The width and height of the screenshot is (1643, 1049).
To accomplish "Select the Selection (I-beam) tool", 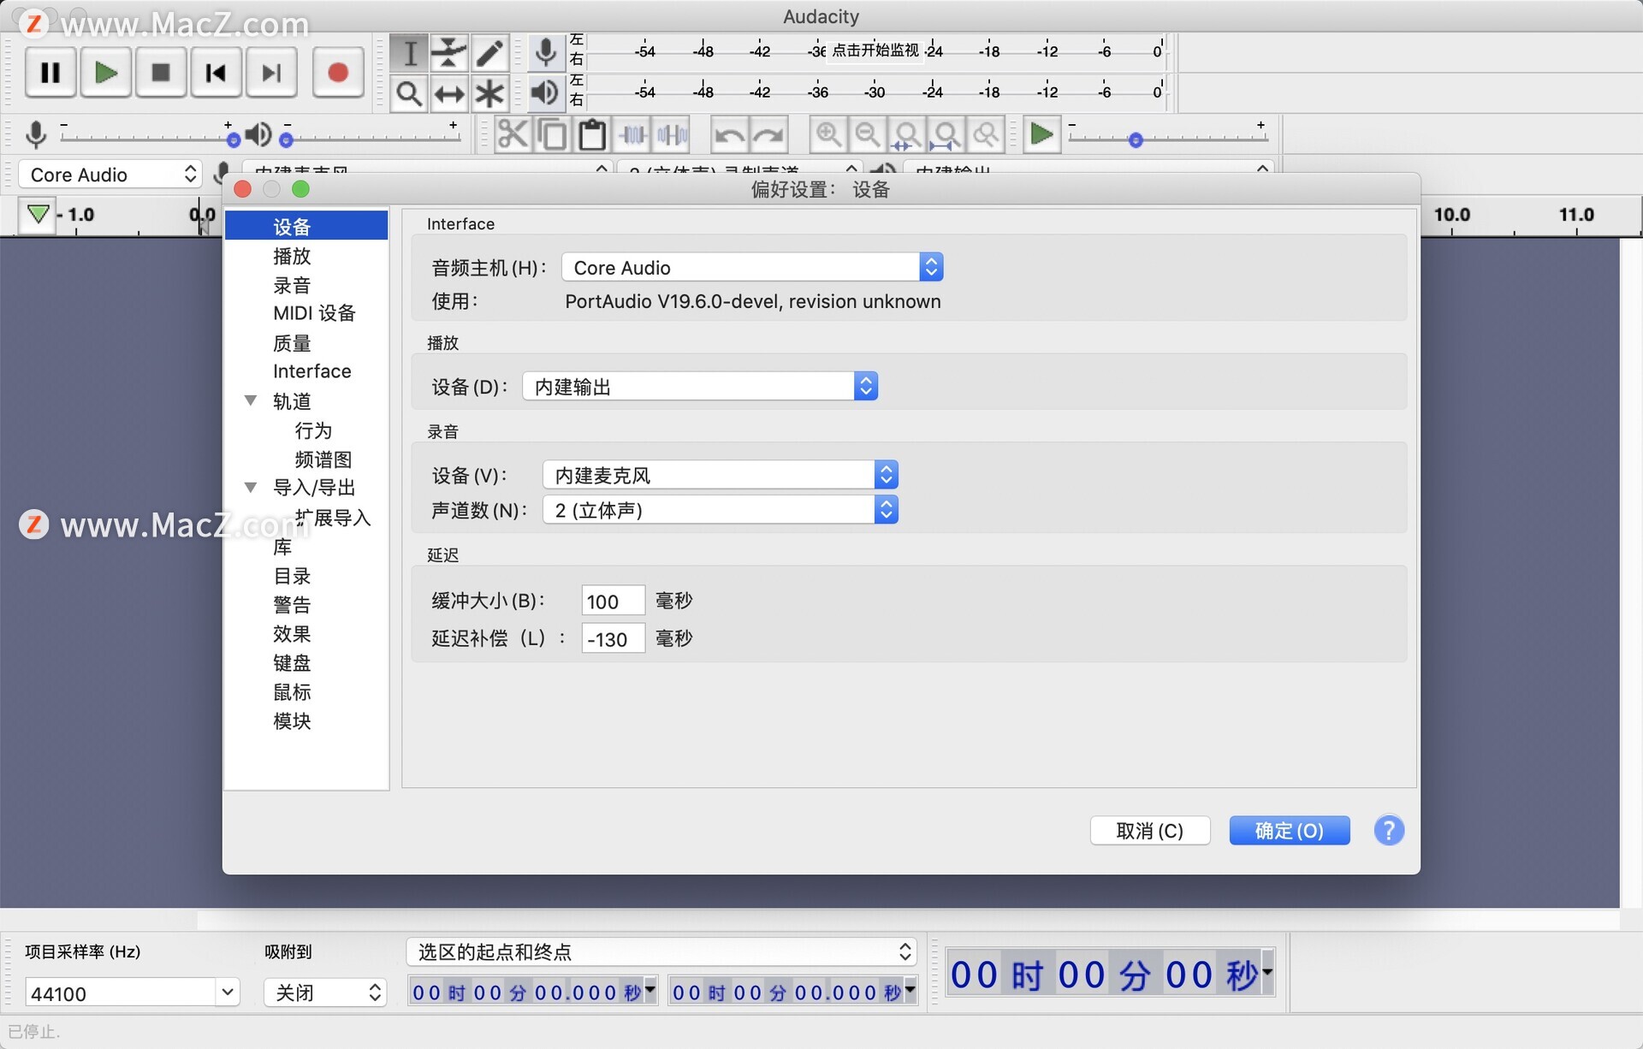I will (409, 53).
